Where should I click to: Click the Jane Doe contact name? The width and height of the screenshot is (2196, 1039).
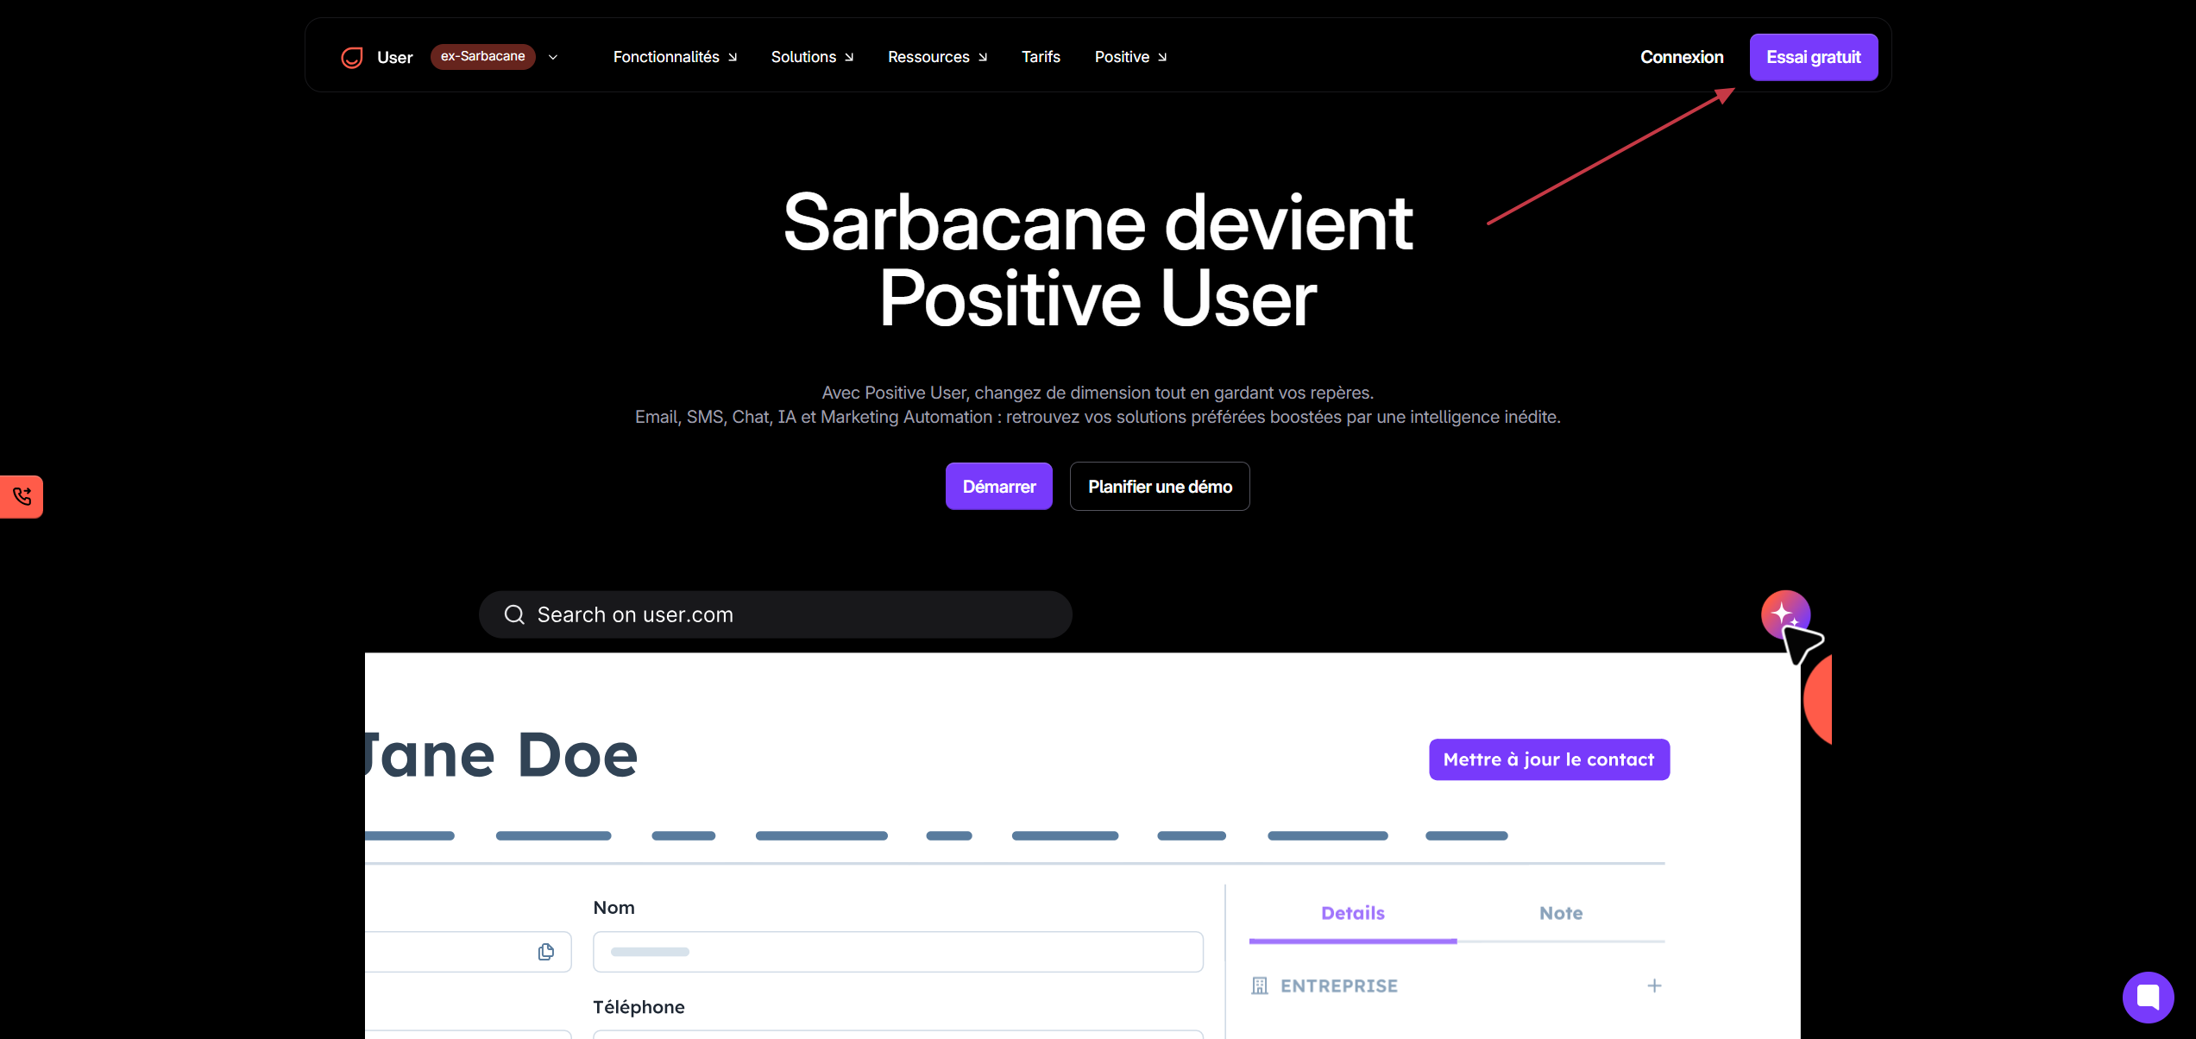coord(502,755)
